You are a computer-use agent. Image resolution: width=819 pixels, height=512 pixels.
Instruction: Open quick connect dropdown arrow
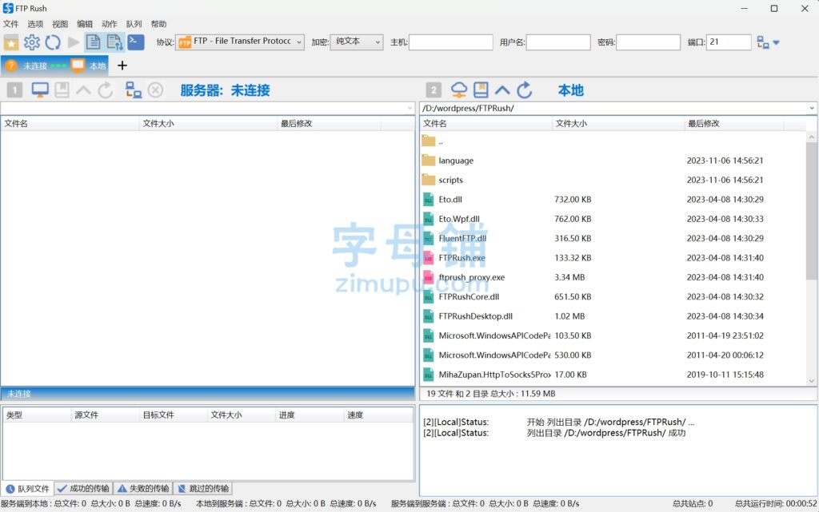tap(776, 43)
